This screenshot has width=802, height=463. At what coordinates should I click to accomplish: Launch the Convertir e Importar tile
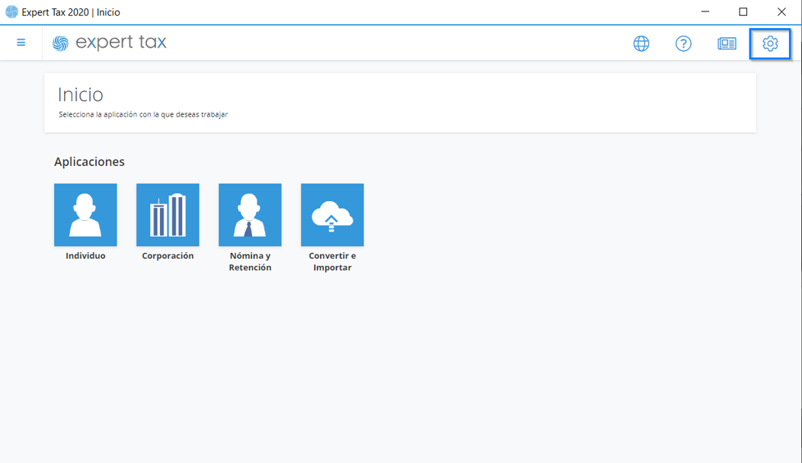[333, 215]
